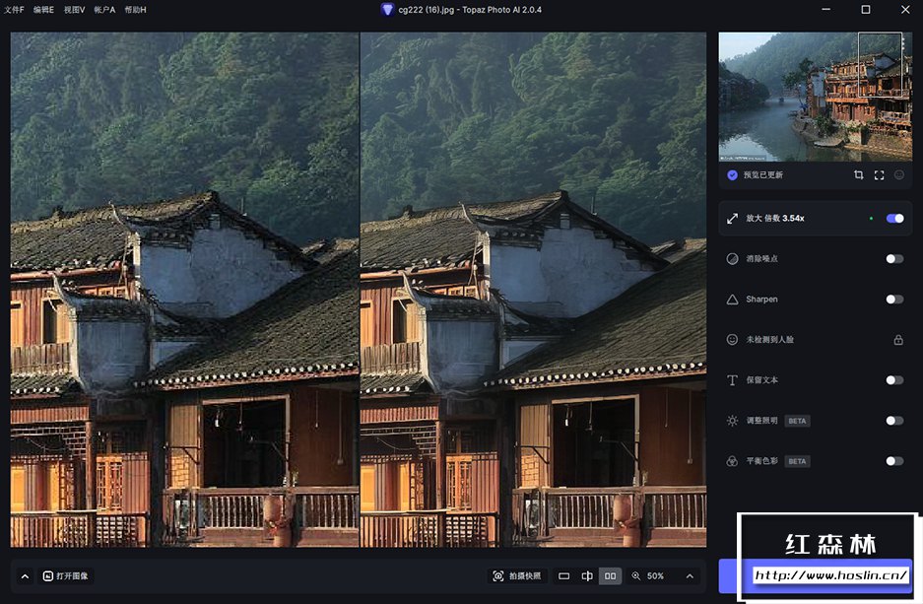Screen dimensions: 923x604
Task: Open the 文件F menu
Action: pyautogui.click(x=14, y=10)
